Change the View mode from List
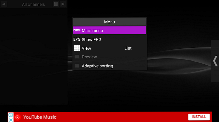Viewport: 219px width, 122px height. point(128,48)
